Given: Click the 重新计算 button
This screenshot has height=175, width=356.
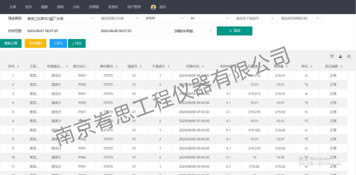Looking at the screenshot, I should pos(11,43).
